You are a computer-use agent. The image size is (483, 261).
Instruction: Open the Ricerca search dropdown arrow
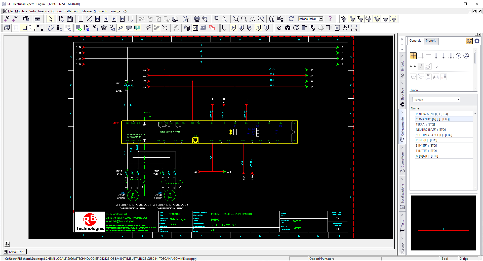458,100
